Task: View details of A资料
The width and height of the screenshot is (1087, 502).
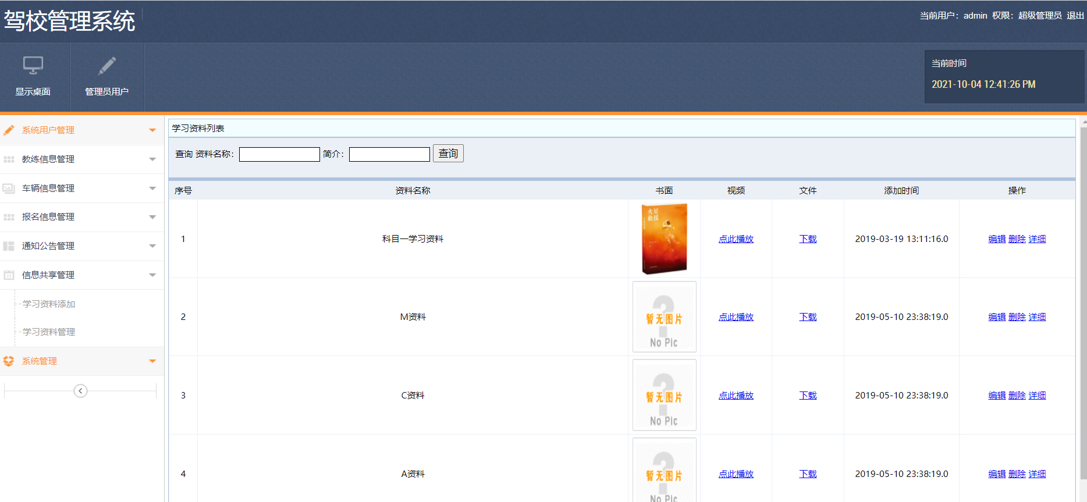Action: [1037, 474]
